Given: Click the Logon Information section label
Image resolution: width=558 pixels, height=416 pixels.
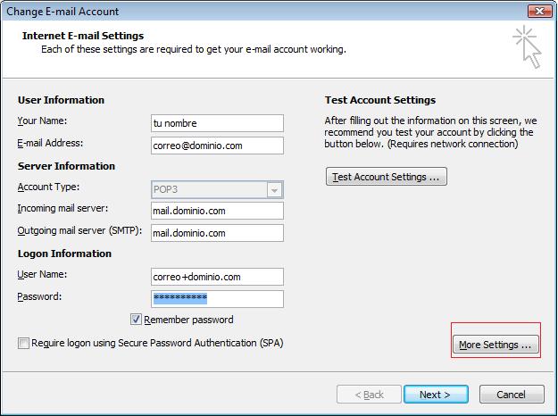Looking at the screenshot, I should point(64,254).
